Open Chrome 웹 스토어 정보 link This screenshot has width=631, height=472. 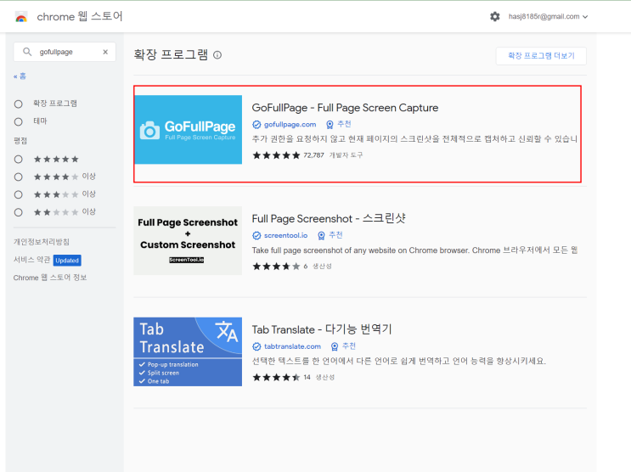tap(50, 278)
